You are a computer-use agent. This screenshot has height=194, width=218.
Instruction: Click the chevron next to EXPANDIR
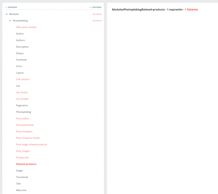point(6,7)
